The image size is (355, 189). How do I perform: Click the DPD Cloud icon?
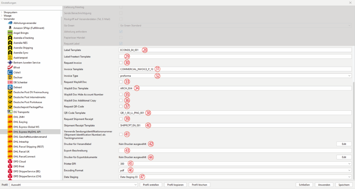coord(10,162)
